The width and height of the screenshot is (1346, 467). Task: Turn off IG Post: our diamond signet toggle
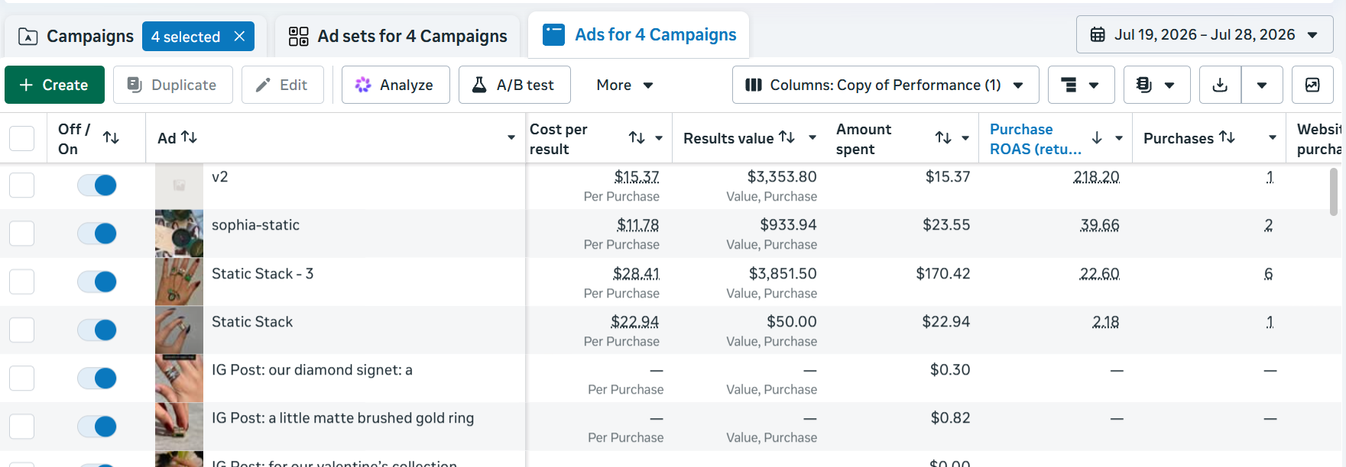[97, 378]
